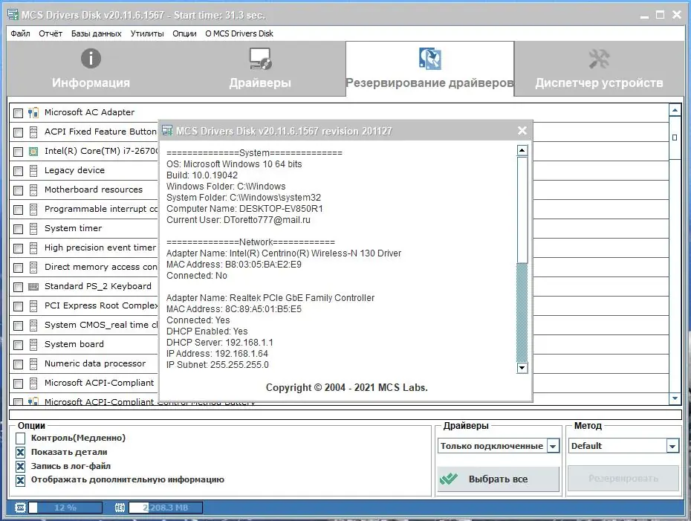Viewport: 691px width, 521px height.
Task: Click the Диспетчер устройств tools icon
Action: (599, 59)
